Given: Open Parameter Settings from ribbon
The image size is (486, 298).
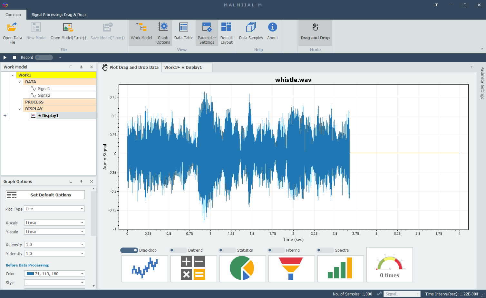Looking at the screenshot, I should click(207, 33).
